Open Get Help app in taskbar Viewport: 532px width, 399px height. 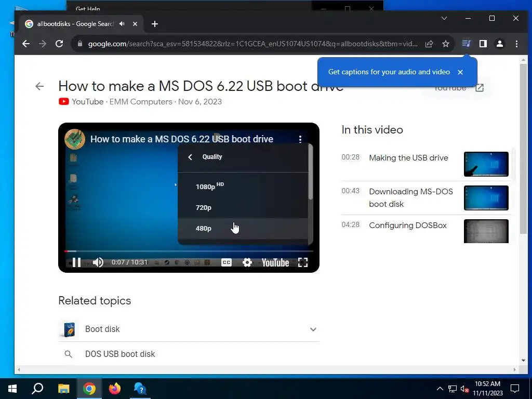(140, 389)
